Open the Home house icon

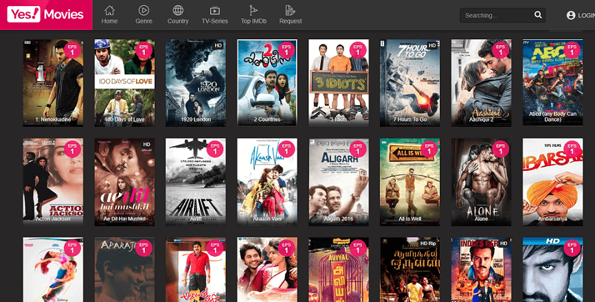109,10
